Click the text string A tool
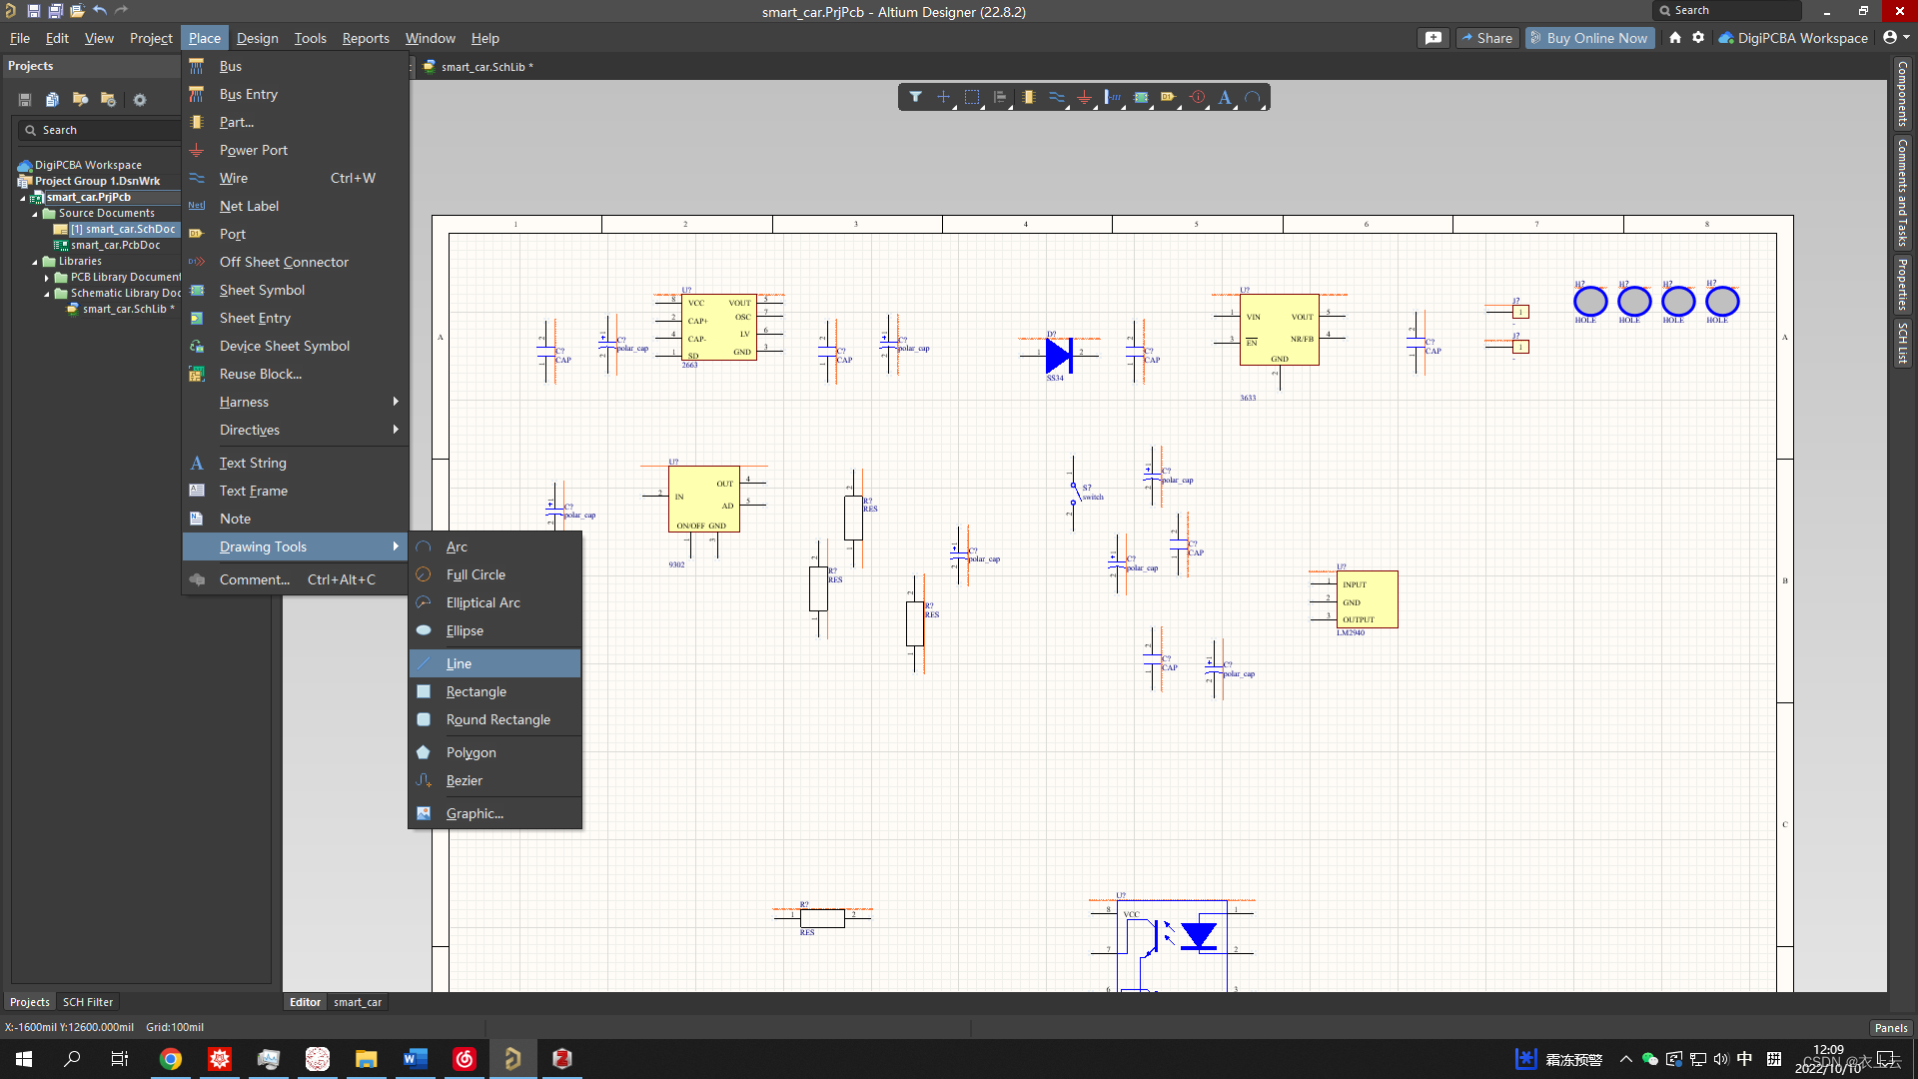 [x=1225, y=97]
